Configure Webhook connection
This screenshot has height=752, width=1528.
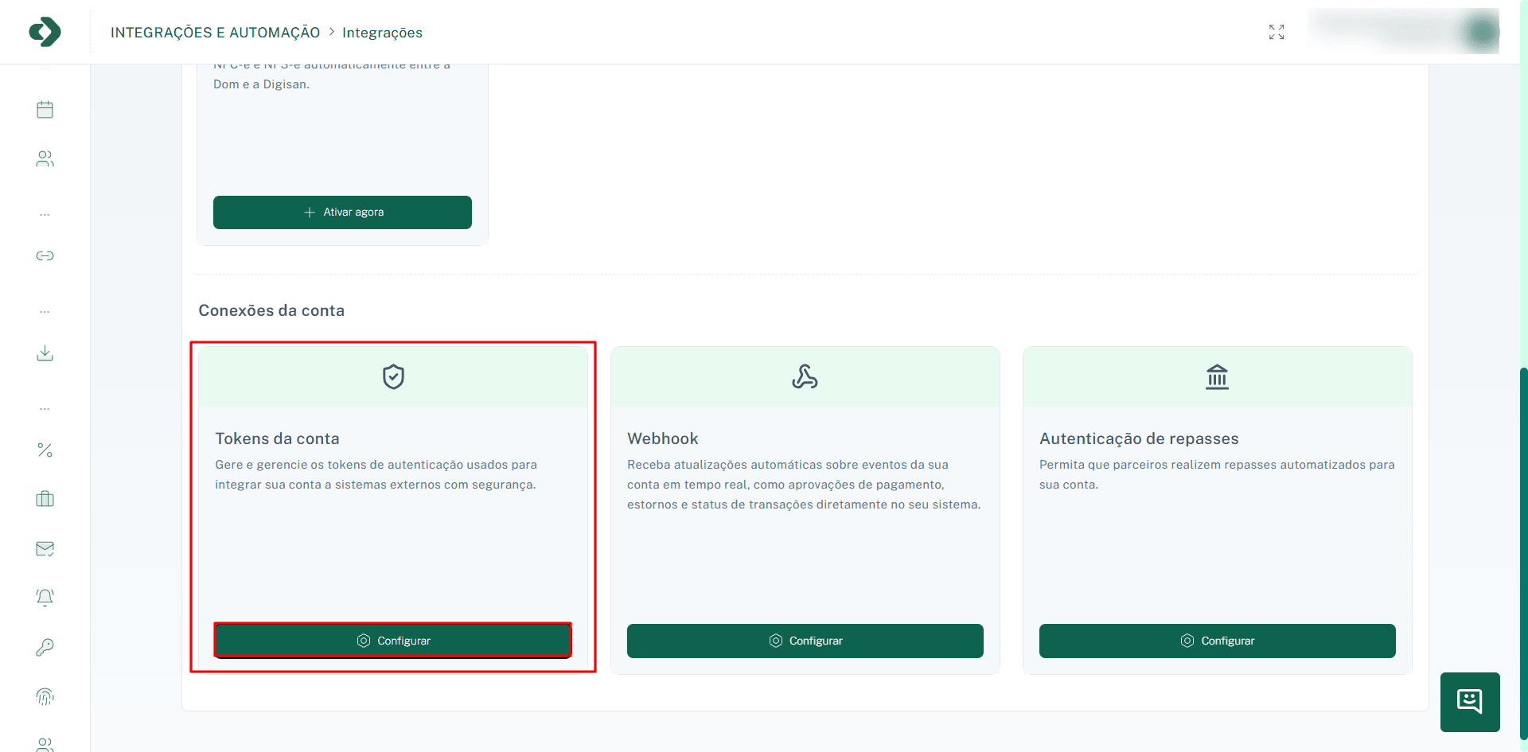[x=805, y=641]
